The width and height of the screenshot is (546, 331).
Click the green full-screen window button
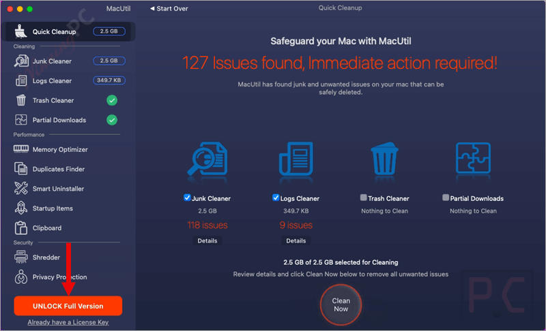(x=30, y=9)
